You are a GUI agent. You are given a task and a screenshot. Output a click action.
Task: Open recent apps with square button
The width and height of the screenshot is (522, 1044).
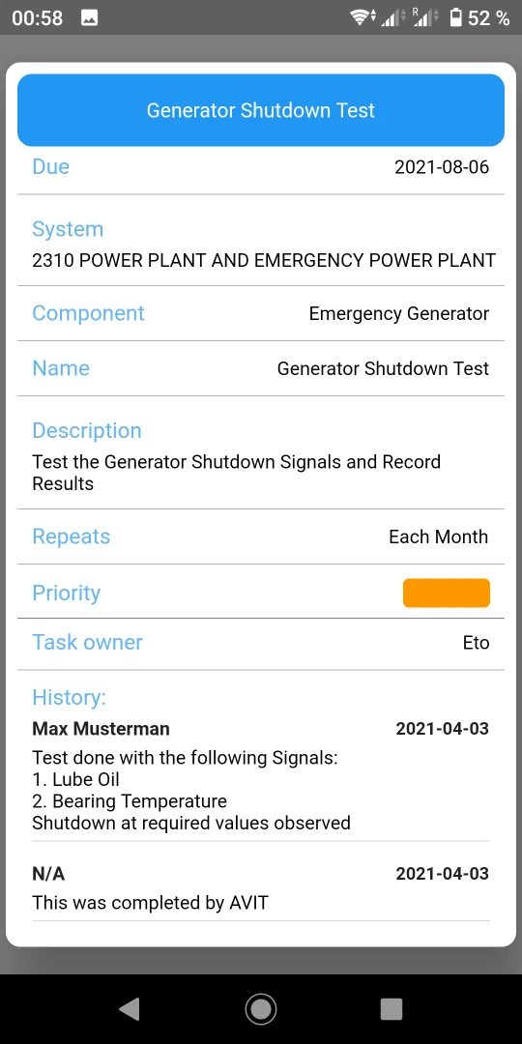(x=391, y=1009)
